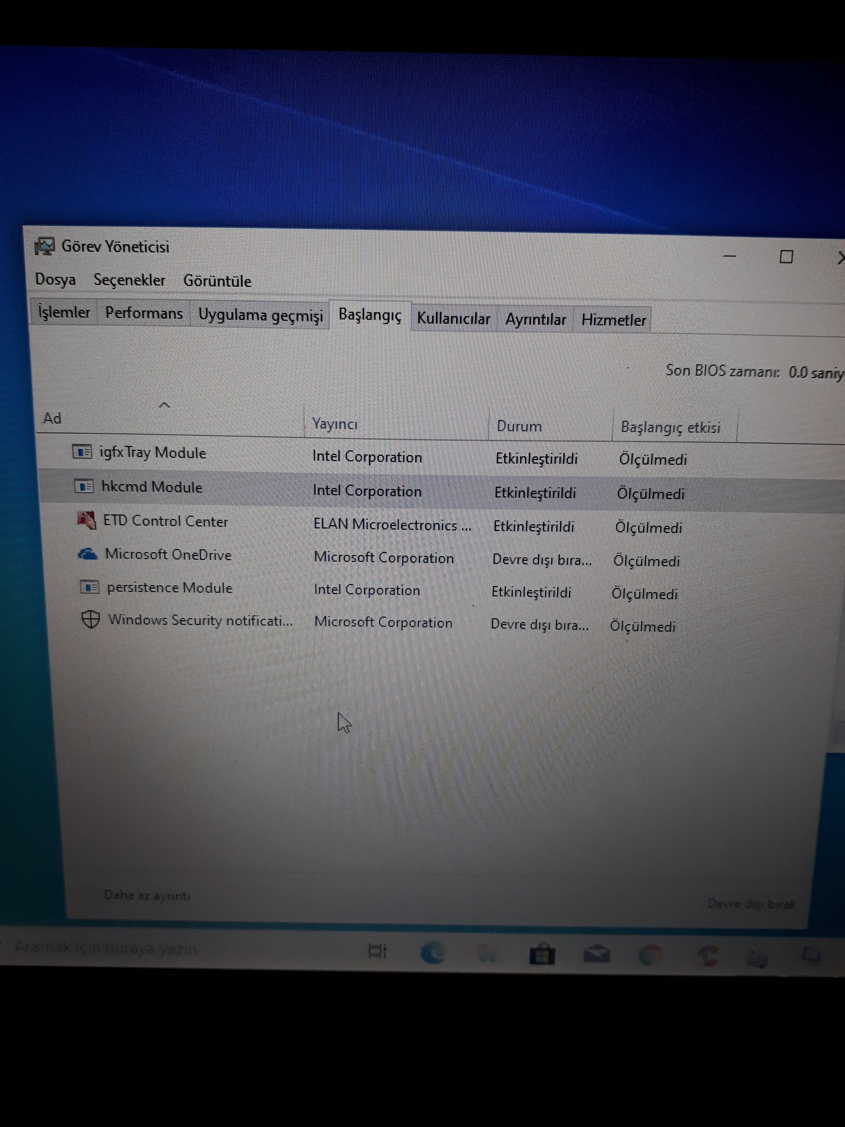This screenshot has height=1127, width=845.
Task: Sort by Durum column header
Action: click(x=519, y=426)
